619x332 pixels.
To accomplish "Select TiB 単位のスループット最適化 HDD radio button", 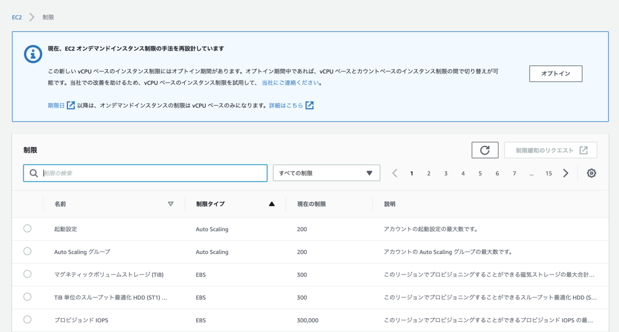I will 27,297.
